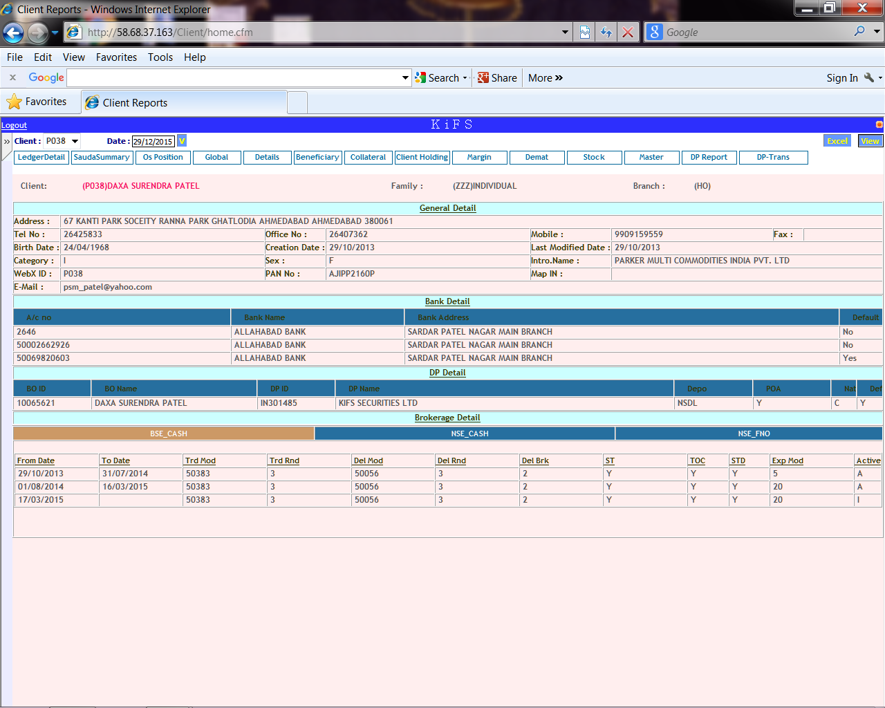The height and width of the screenshot is (708, 885).
Task: Select the NSE_FNO brokerage tab
Action: coord(754,434)
